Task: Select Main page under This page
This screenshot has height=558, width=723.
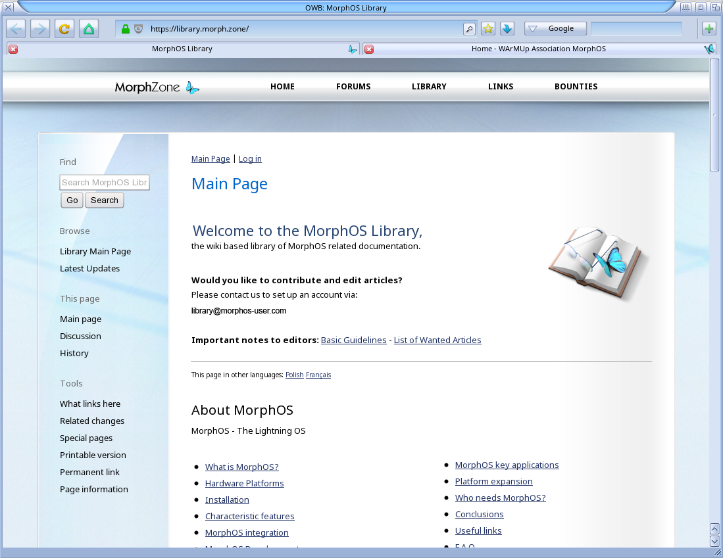Action: pos(81,319)
